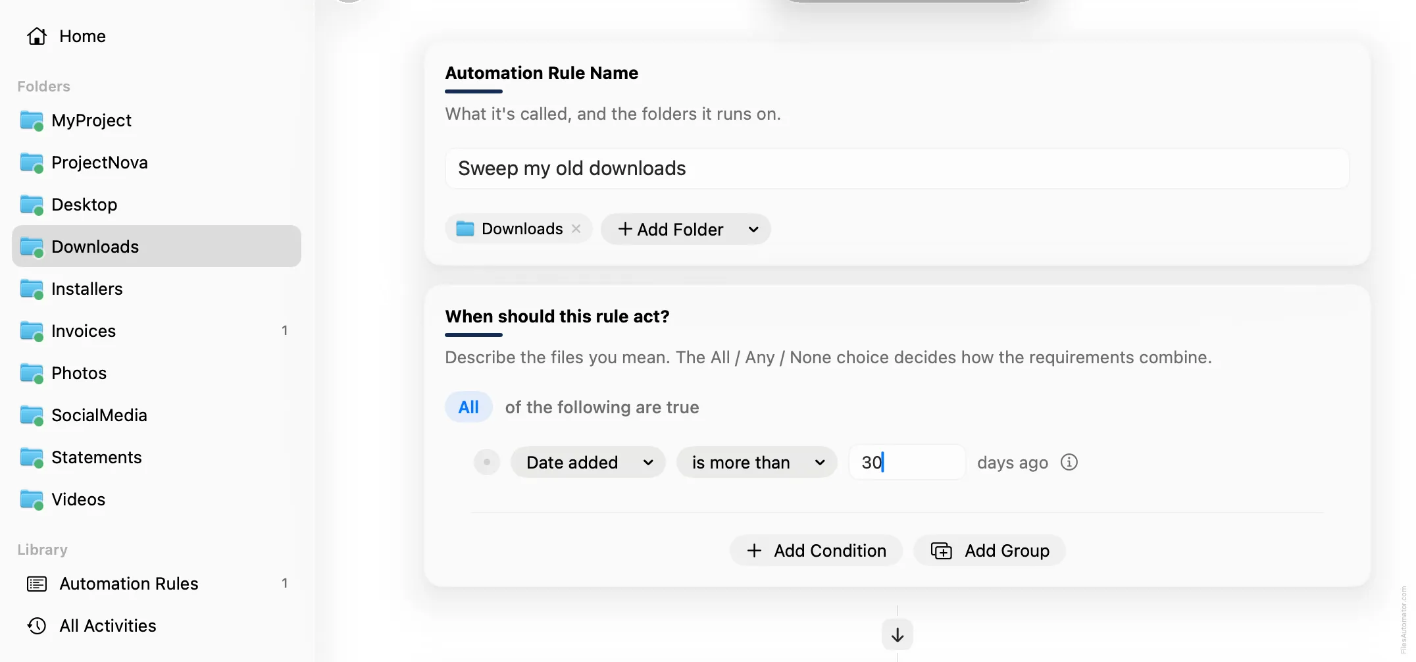Open the is more than operator dropdown

click(x=757, y=462)
